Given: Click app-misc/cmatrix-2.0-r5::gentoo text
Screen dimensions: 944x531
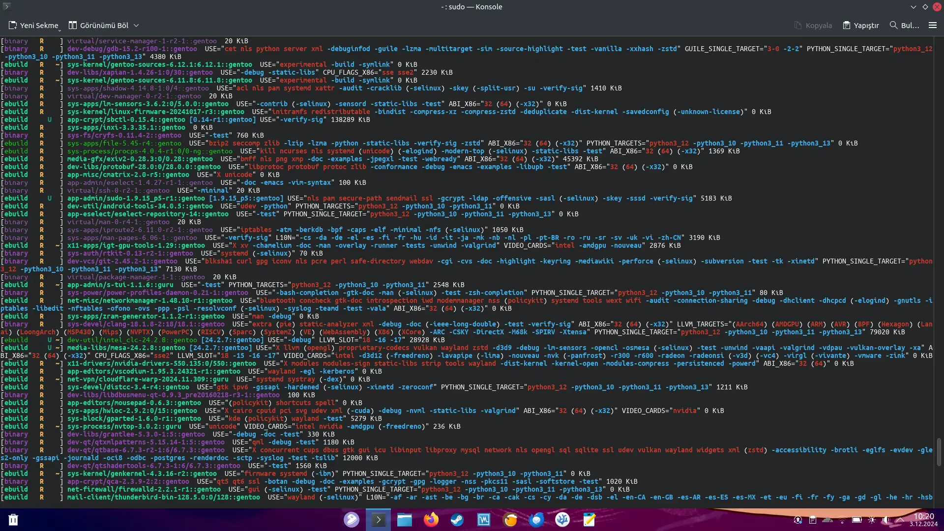Looking at the screenshot, I should click(128, 175).
